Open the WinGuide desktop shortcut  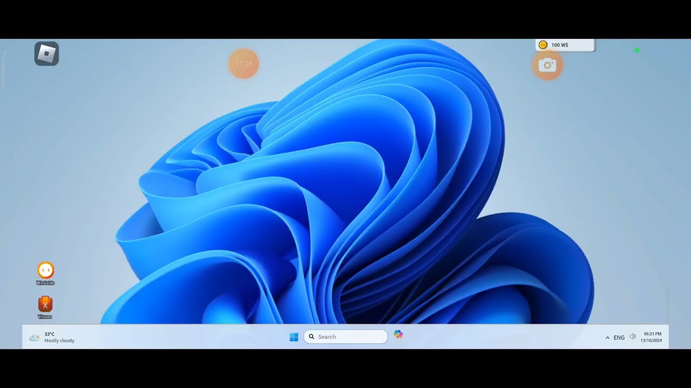coord(45,274)
